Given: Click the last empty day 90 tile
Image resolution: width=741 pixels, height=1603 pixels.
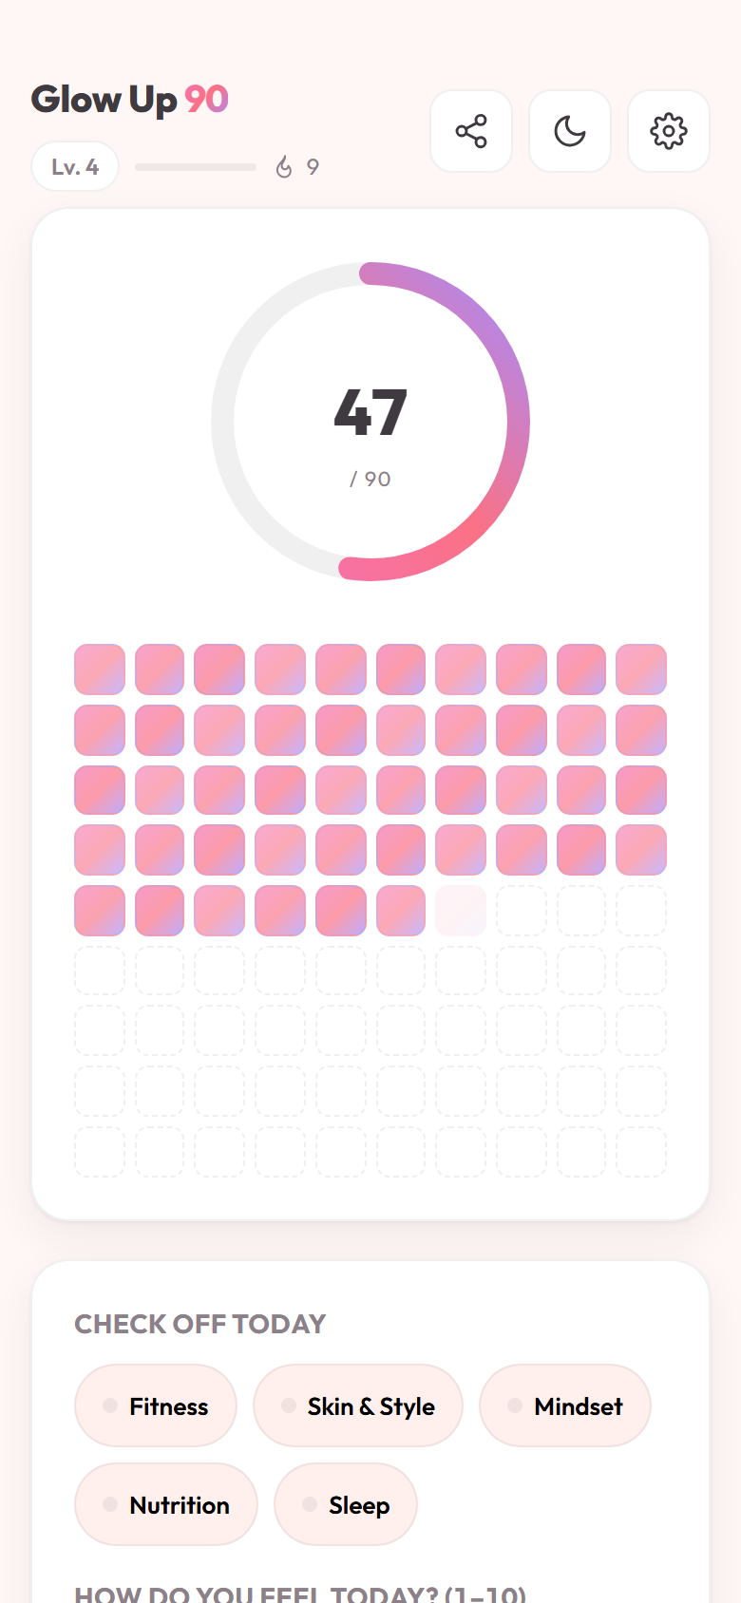Looking at the screenshot, I should click(x=641, y=1152).
